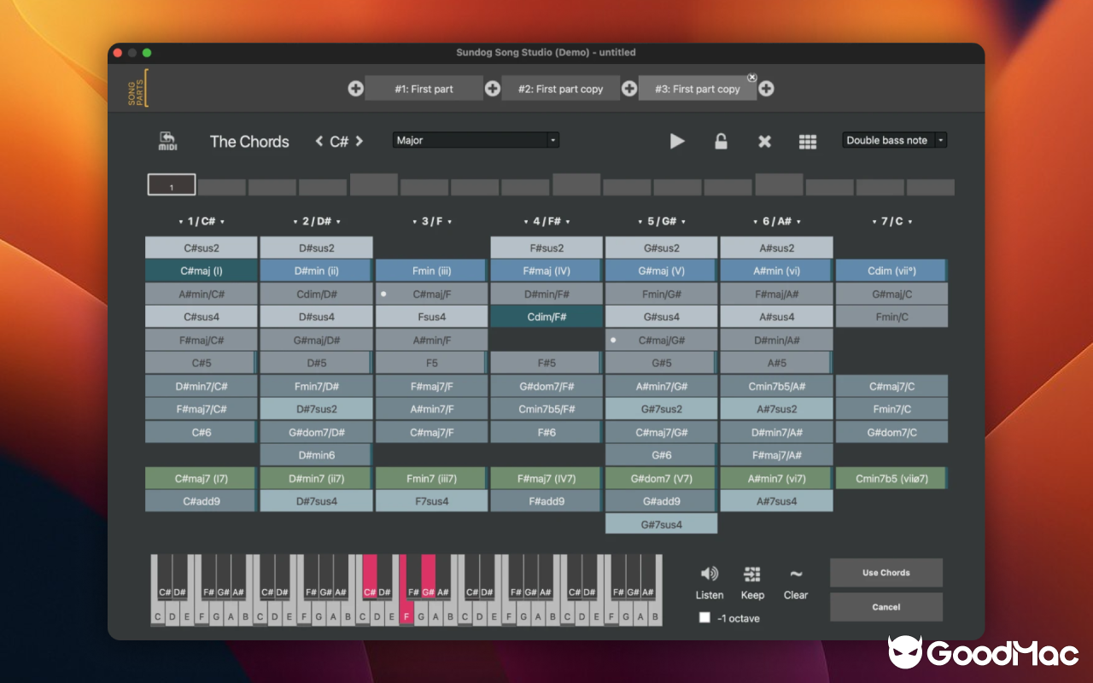Image resolution: width=1093 pixels, height=683 pixels.
Task: Expand the 4/F# column chord menu
Action: (546, 220)
